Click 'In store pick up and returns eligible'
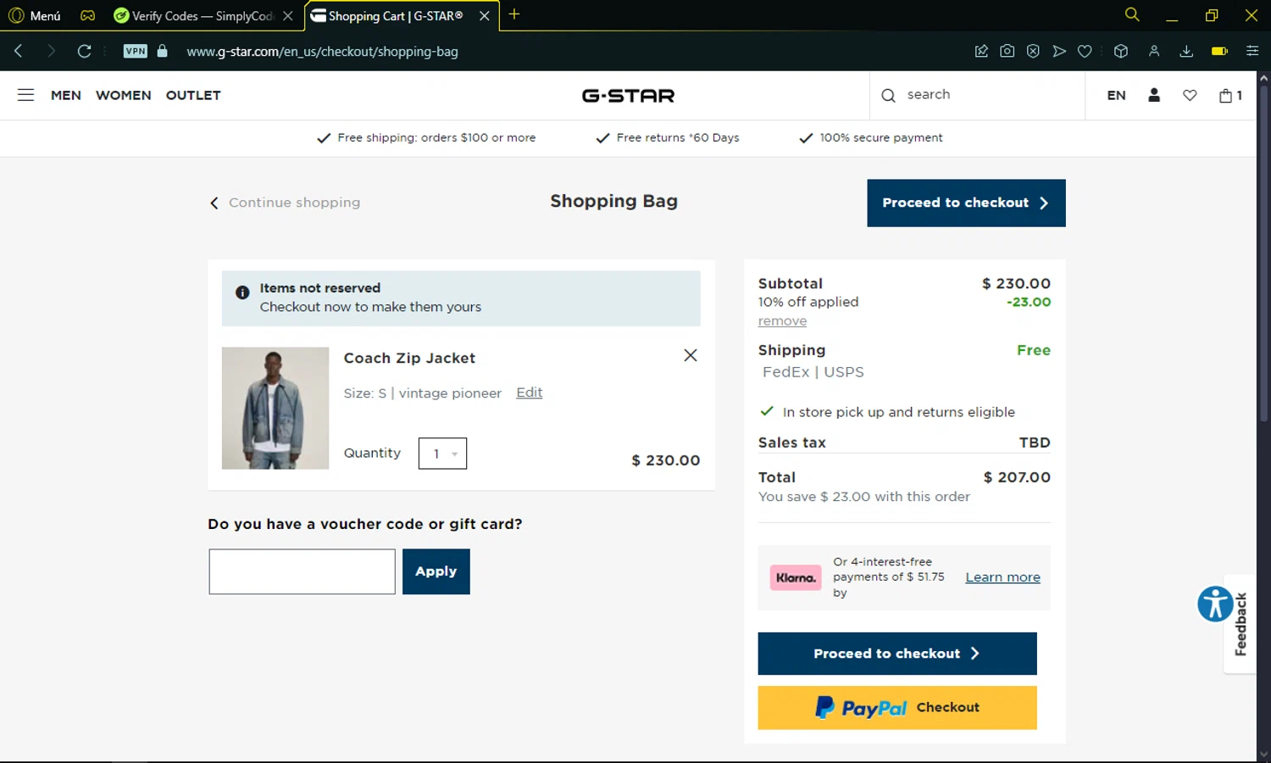Image resolution: width=1271 pixels, height=763 pixels. pos(899,412)
